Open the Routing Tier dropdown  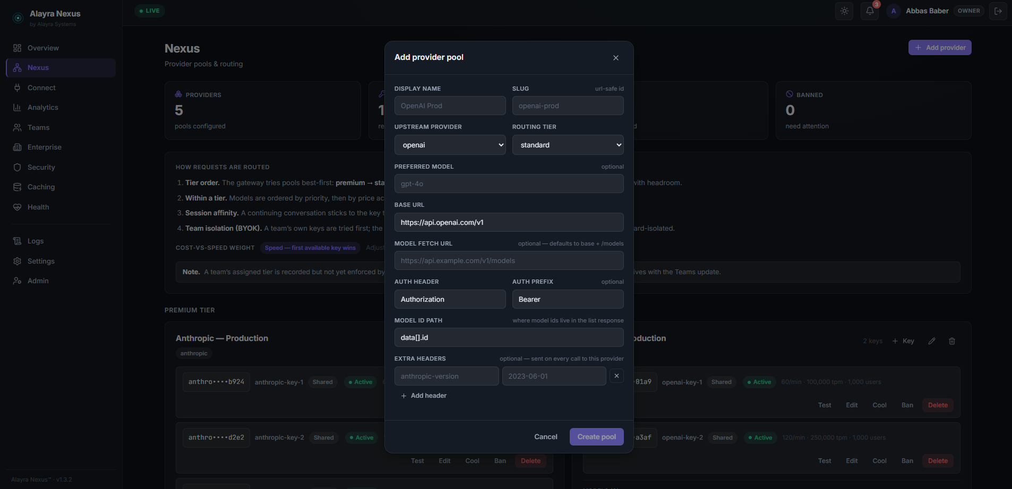click(x=568, y=145)
